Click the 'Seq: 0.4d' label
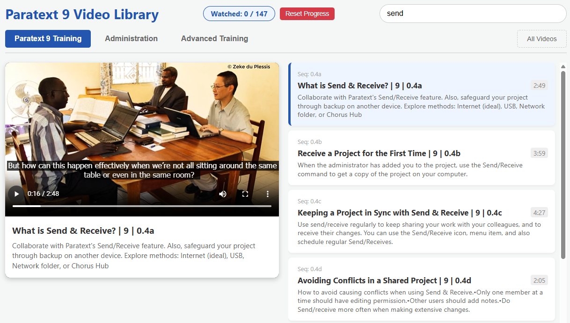The height and width of the screenshot is (323, 570). (x=310, y=269)
